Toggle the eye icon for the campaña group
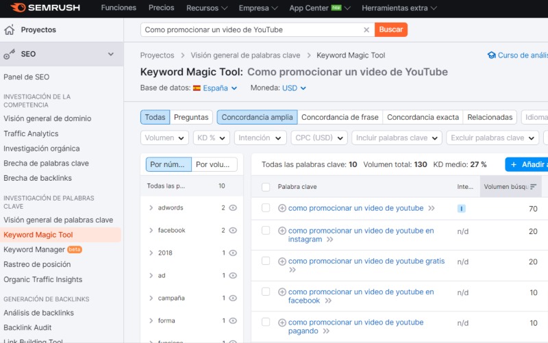This screenshot has width=548, height=343. coord(233,298)
